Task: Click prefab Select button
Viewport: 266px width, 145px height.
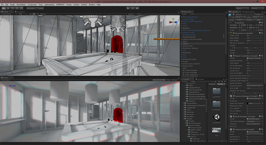Action: [x=240, y=20]
